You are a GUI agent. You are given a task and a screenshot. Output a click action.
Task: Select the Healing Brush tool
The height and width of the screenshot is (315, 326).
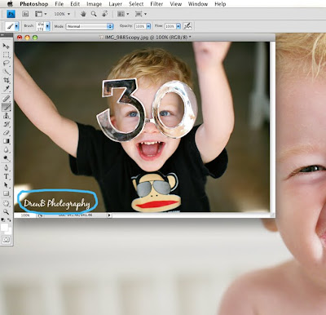click(6, 99)
